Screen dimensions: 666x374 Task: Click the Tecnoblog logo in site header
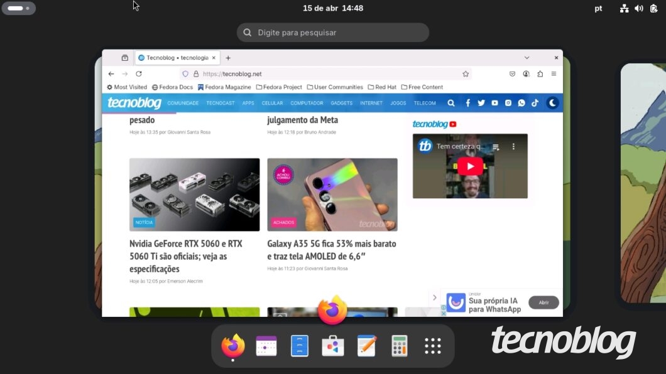coord(134,103)
